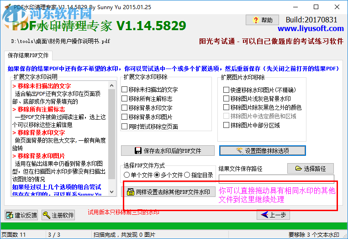Viewport: 348px width, 239px height.
Task: Click the notepad icon on 建议反馈
Action: [x=10, y=215]
